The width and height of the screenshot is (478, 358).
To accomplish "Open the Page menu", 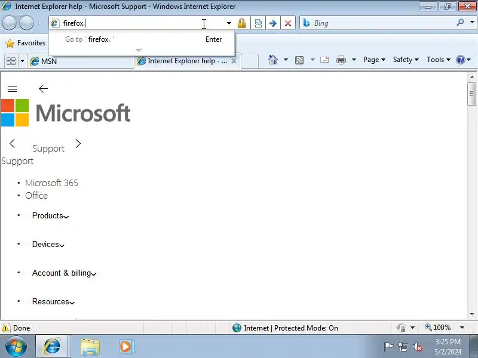I will (x=374, y=60).
